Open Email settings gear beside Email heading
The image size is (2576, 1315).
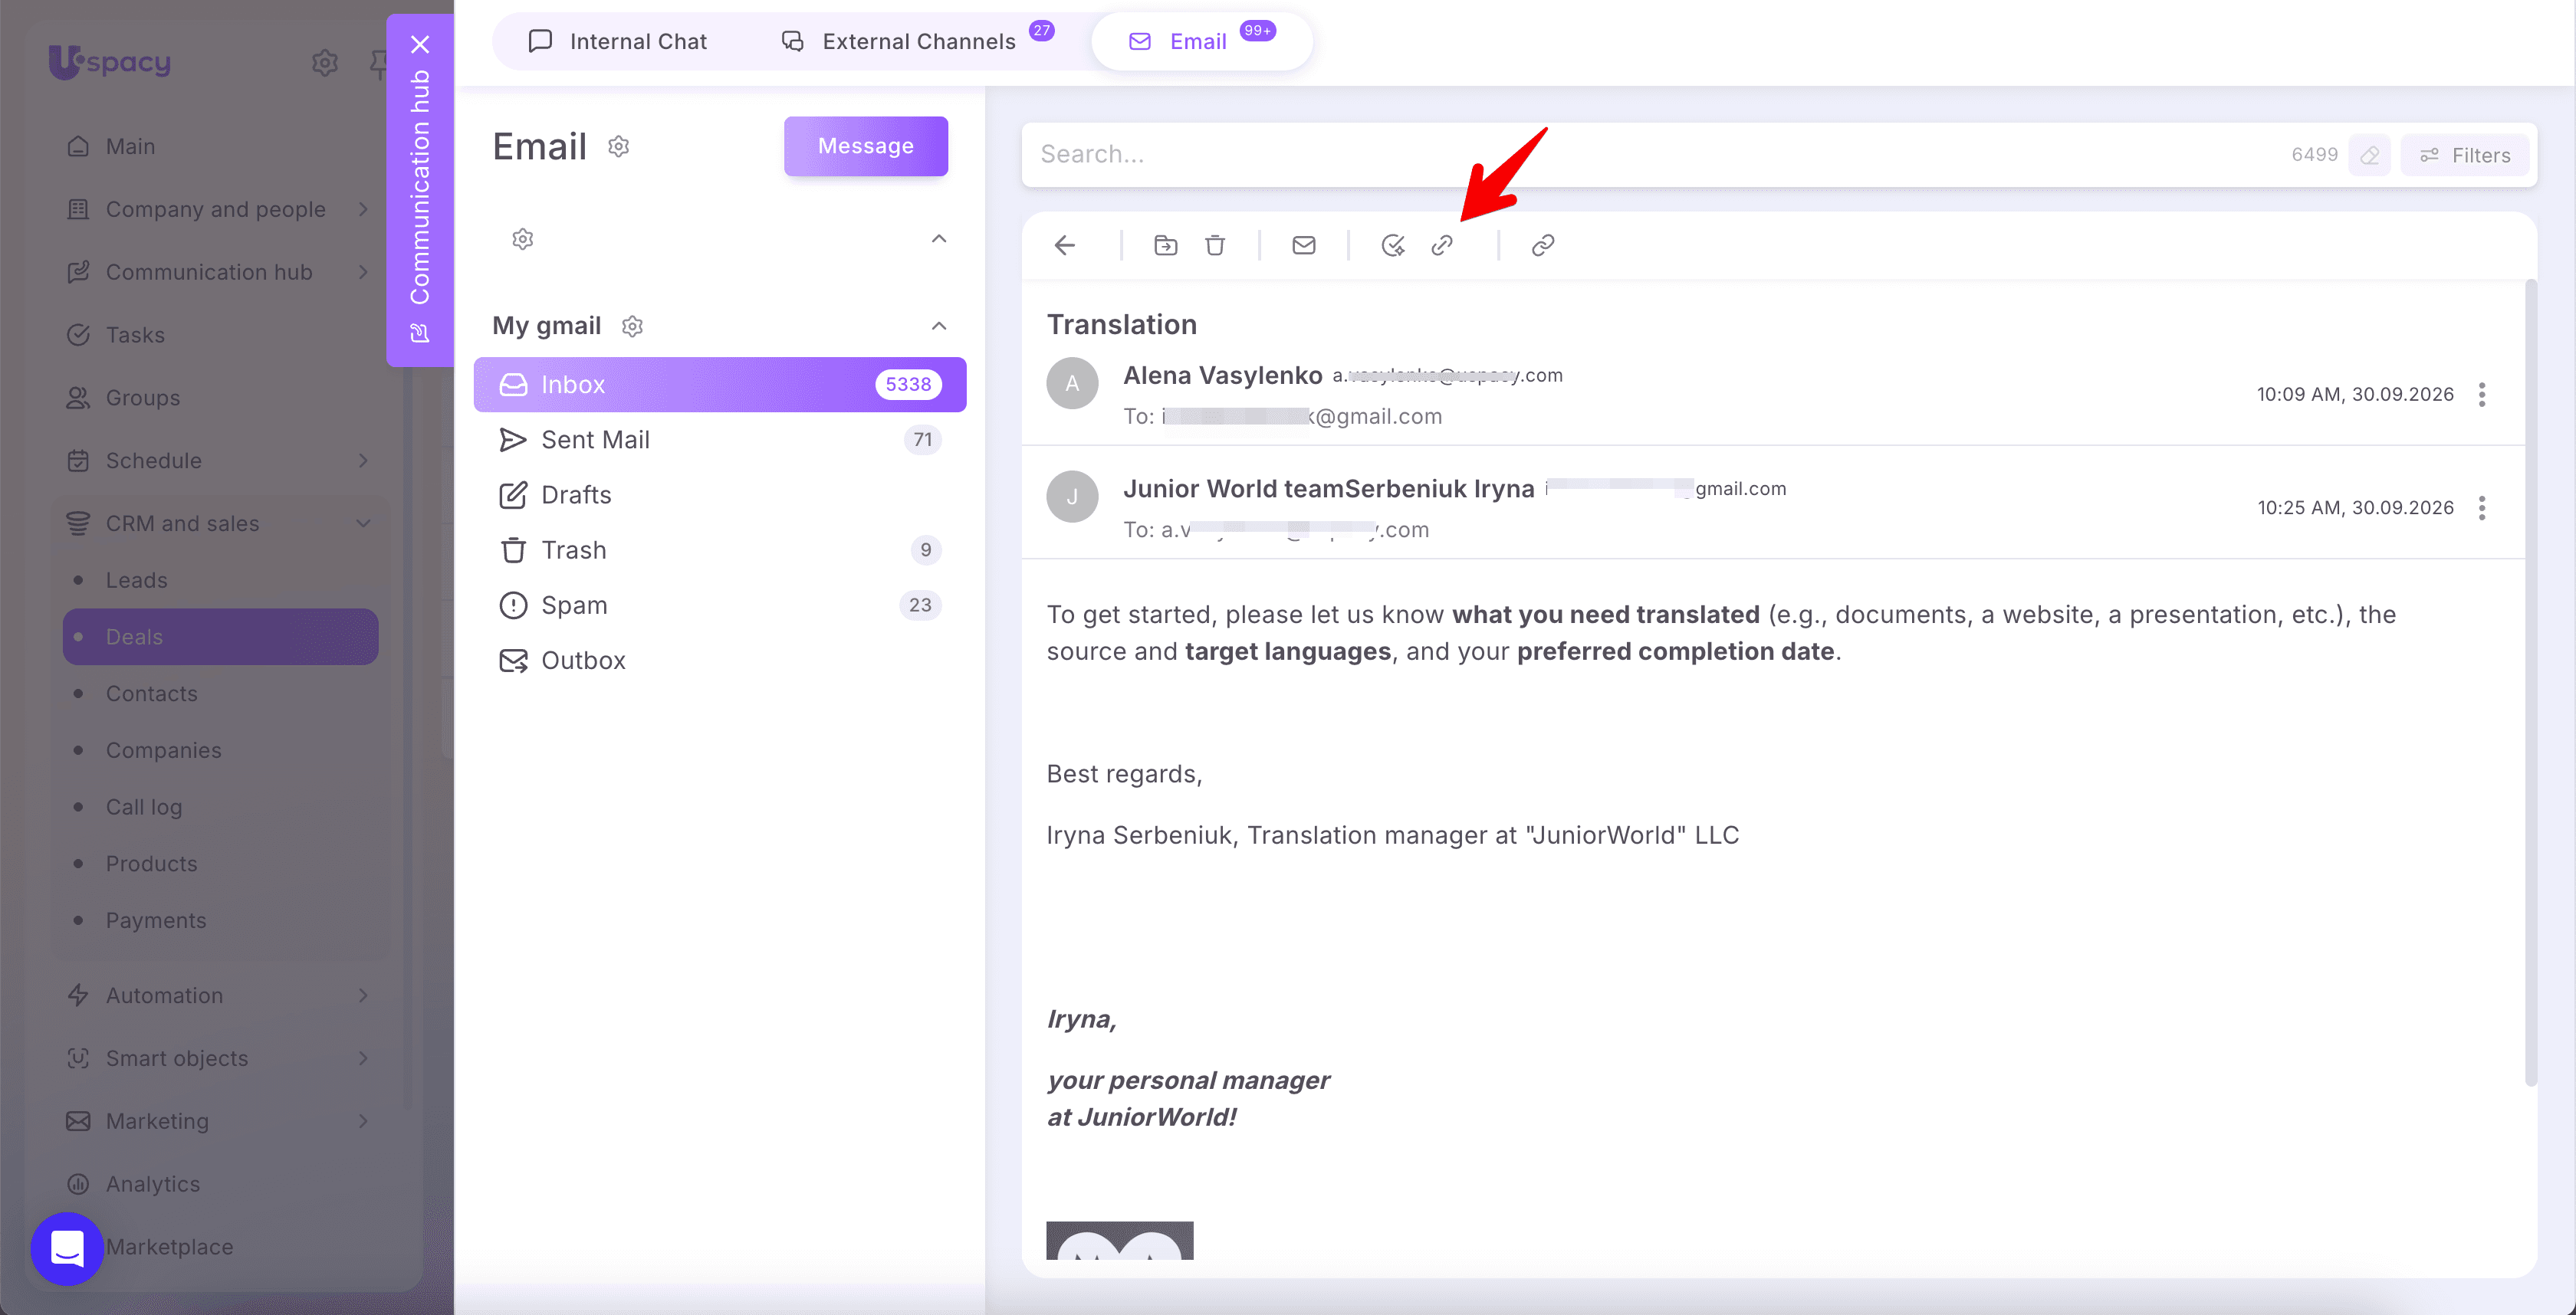[x=619, y=147]
